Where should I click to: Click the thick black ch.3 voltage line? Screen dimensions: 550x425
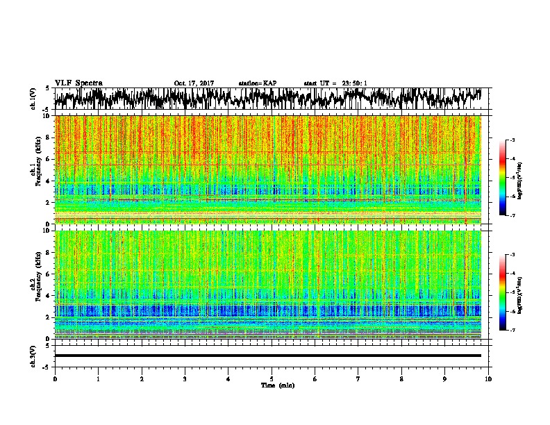(x=267, y=356)
